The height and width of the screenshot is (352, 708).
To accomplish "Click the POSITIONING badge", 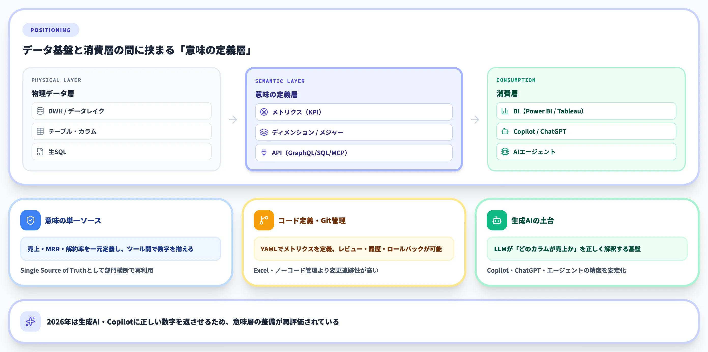I will click(x=51, y=30).
